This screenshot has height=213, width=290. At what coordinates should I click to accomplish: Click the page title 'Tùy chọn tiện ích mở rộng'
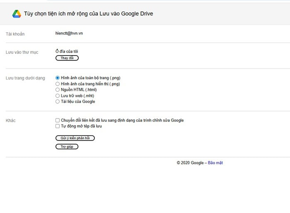point(89,14)
